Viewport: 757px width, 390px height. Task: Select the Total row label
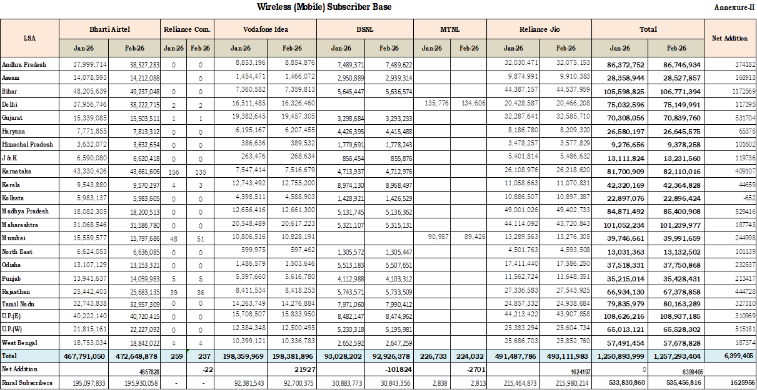pos(10,356)
